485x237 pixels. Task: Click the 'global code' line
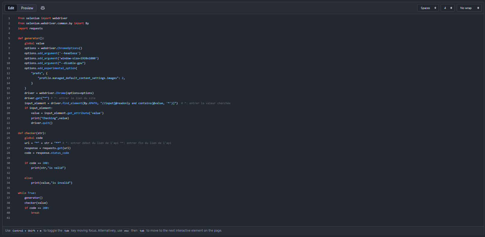pos(34,138)
